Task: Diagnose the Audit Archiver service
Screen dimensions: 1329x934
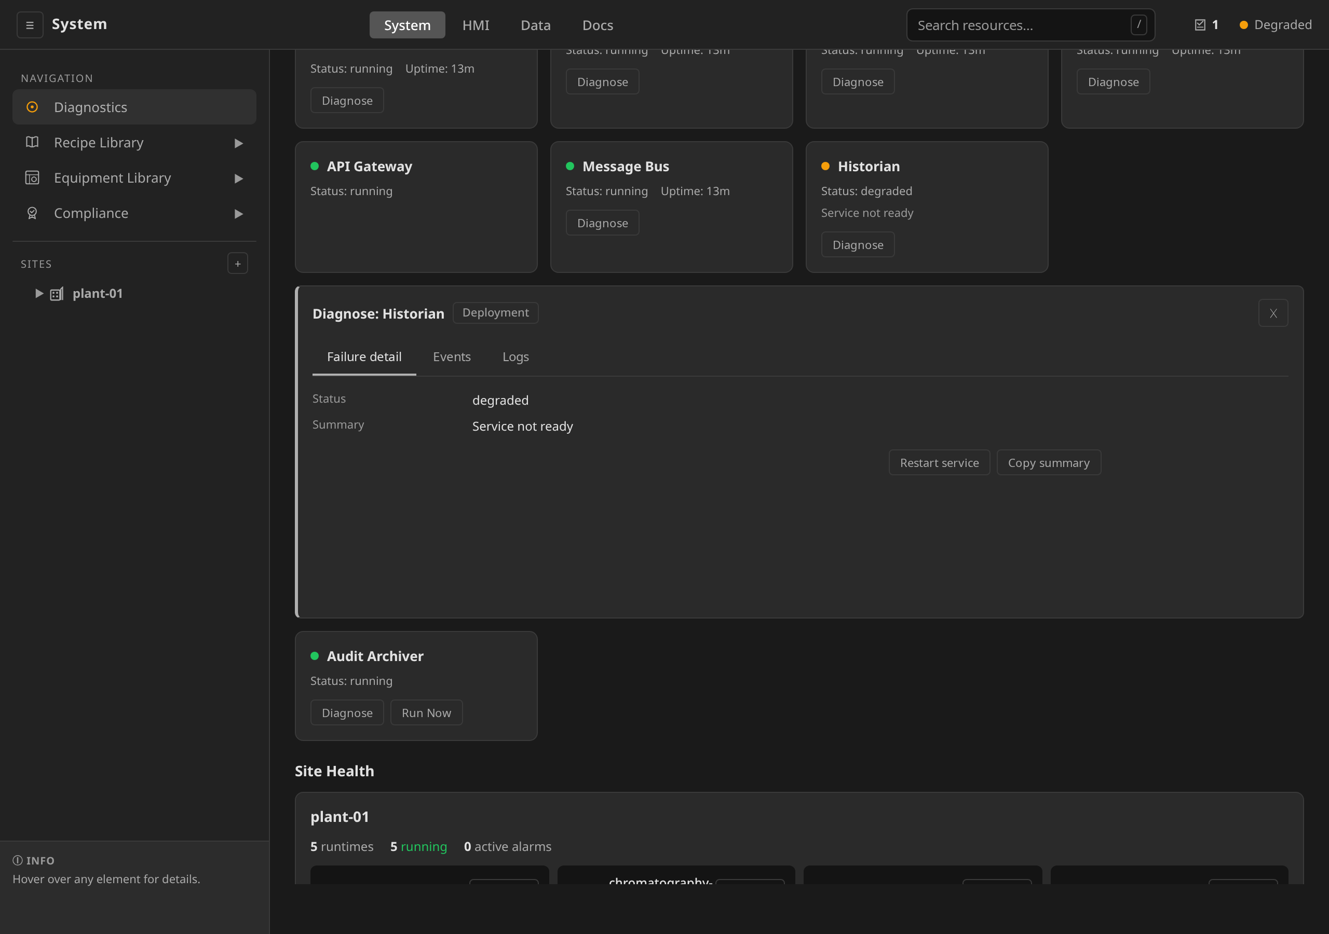Action: point(347,712)
